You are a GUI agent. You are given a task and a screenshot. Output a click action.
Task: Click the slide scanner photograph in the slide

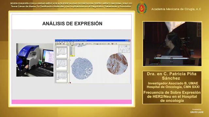pos(35,60)
